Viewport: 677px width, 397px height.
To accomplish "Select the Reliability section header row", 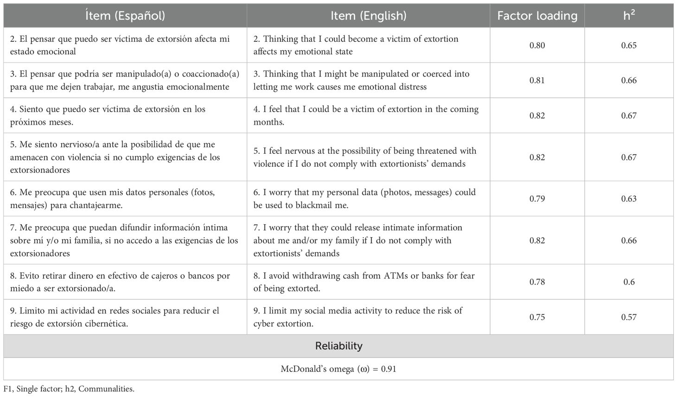I will tap(338, 346).
